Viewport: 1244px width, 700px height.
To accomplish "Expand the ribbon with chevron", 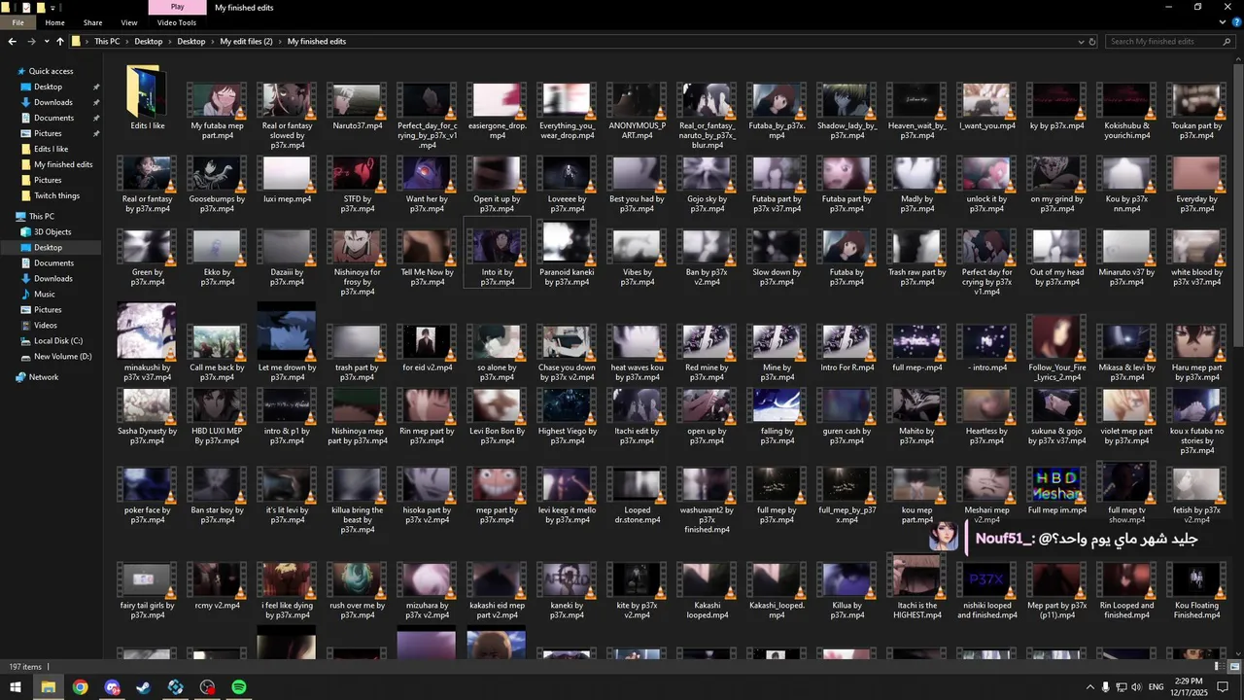I will [1224, 22].
